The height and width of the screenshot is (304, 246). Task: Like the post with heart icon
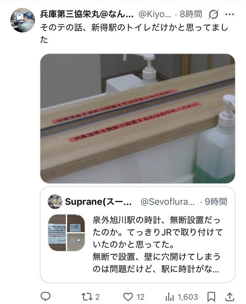(x=128, y=297)
